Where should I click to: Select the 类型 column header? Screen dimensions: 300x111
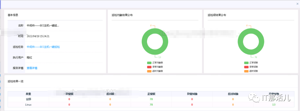[x=28, y=94]
